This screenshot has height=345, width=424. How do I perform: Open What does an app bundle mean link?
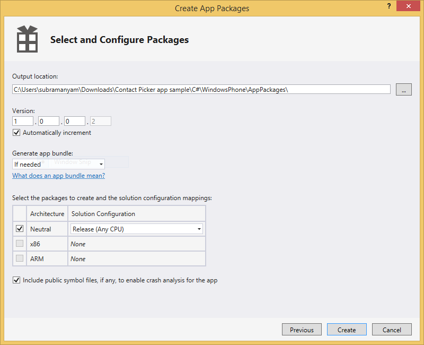(58, 176)
